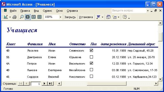Expand the Office Links dropdown arrow

pos(102,17)
